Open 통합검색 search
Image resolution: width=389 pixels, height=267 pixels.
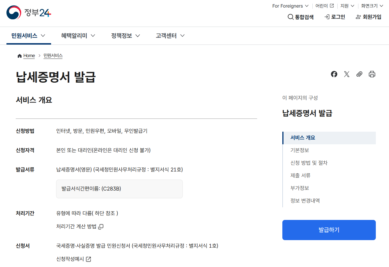click(301, 17)
